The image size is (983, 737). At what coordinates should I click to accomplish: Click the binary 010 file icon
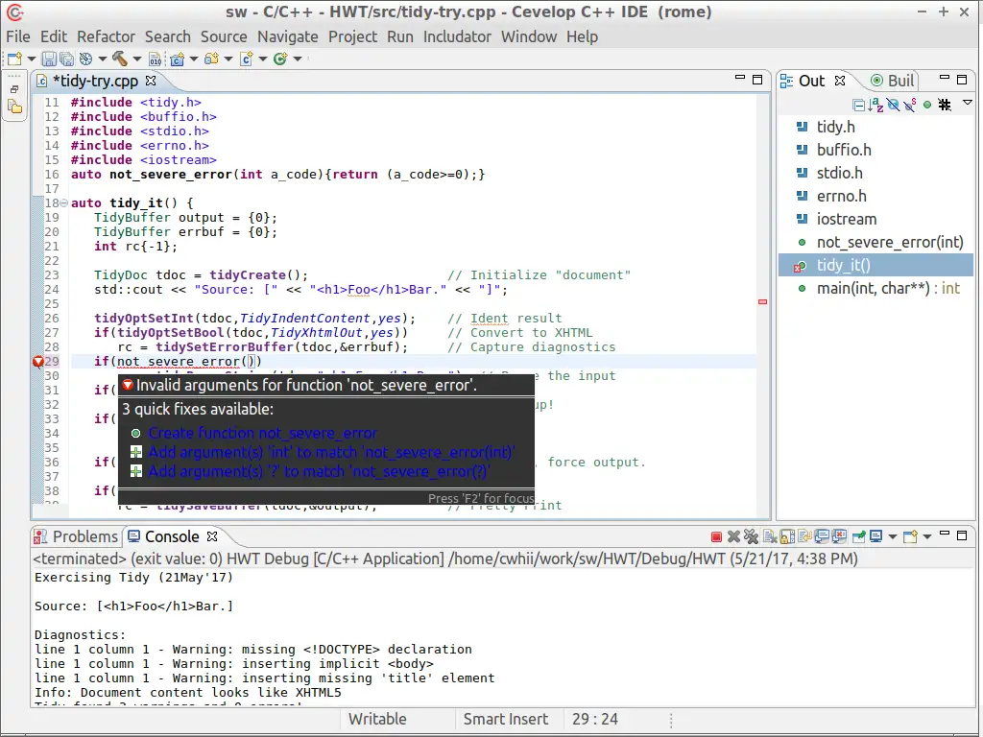155,59
